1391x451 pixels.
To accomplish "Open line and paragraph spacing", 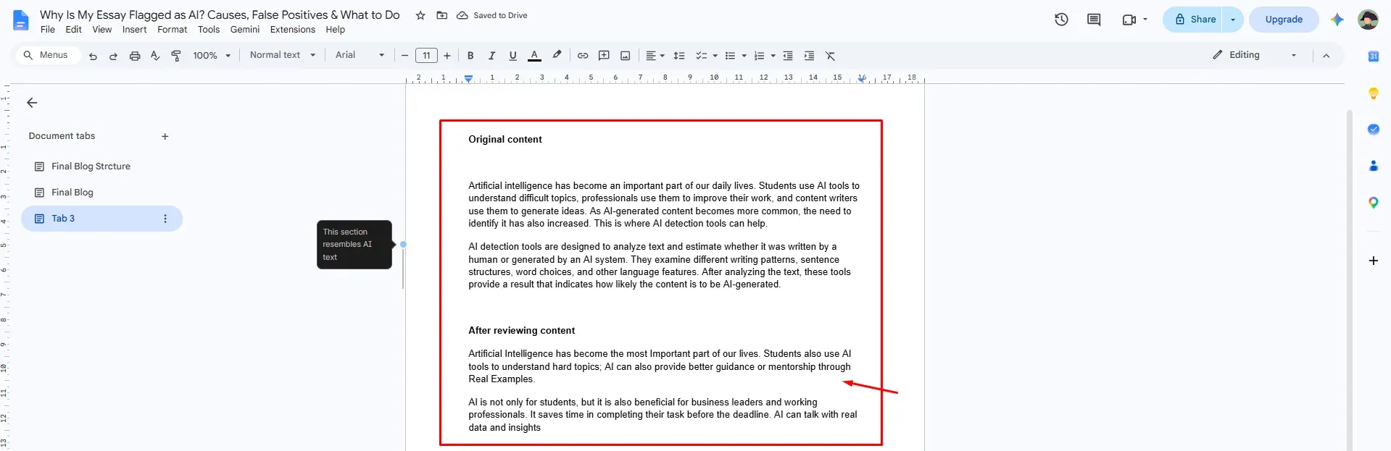I will (679, 56).
